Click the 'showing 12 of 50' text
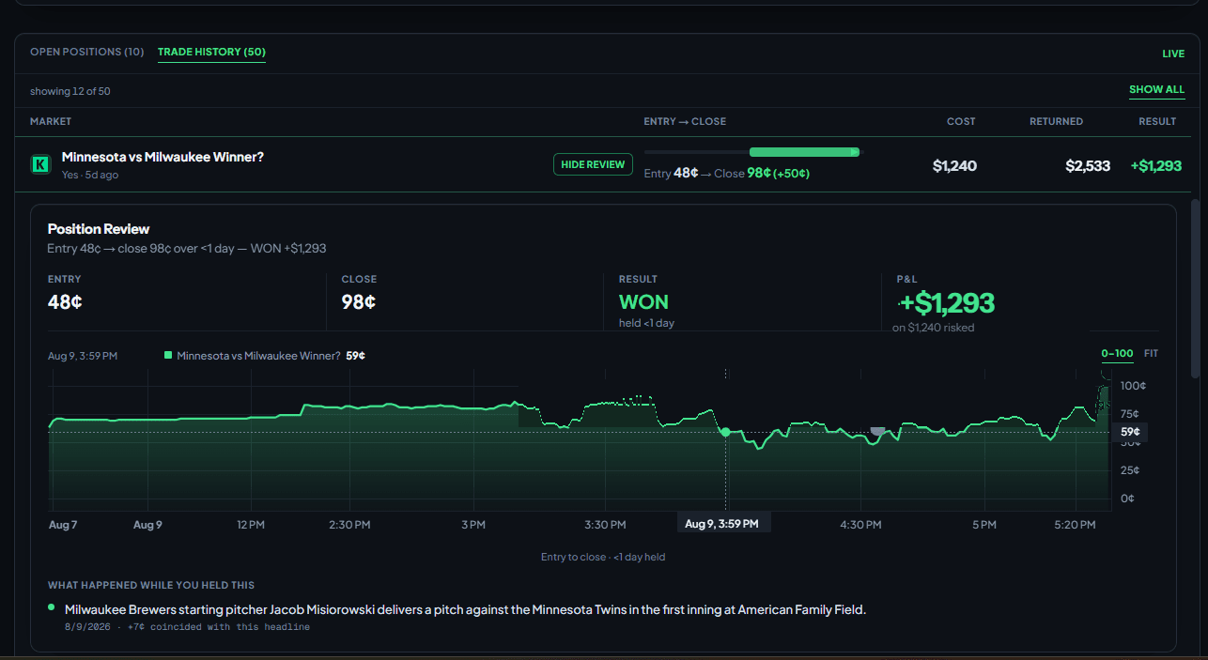The image size is (1208, 660). coord(70,91)
